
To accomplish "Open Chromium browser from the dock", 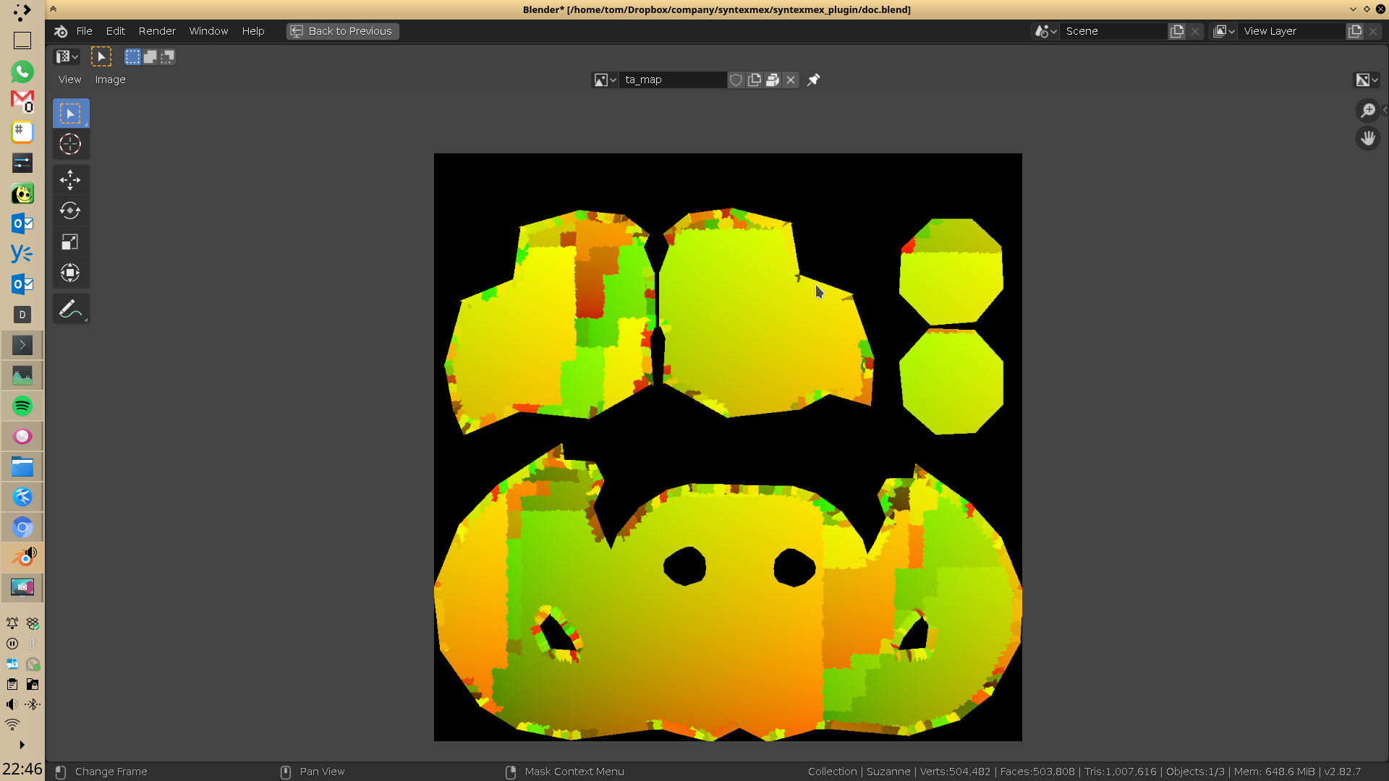I will click(x=22, y=527).
